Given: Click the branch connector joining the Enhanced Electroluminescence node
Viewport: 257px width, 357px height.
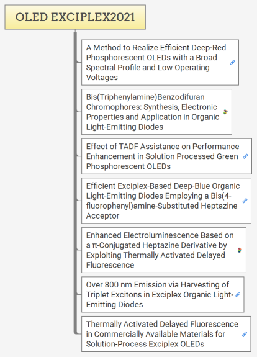Looking at the screenshot, I should (x=79, y=249).
